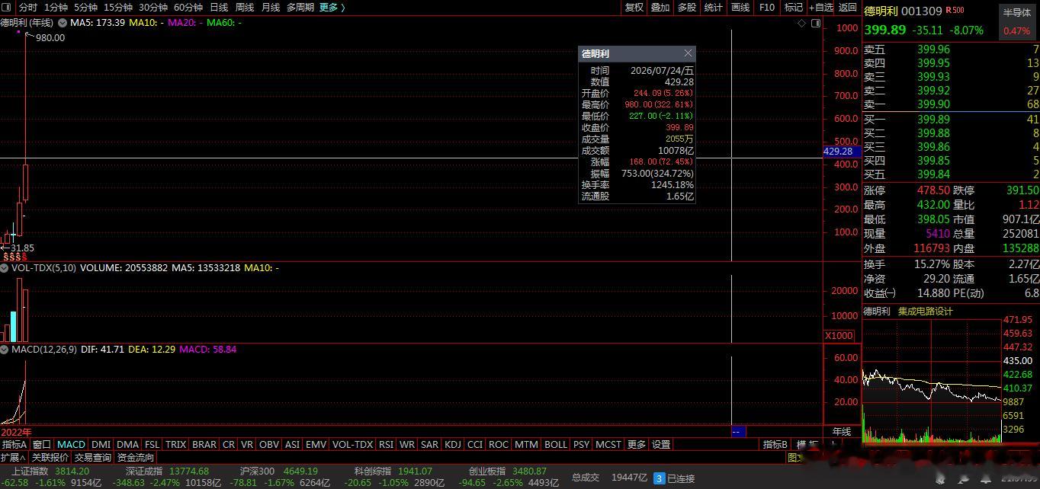The image size is (1040, 489).
Task: Open the 统计 statistics tool
Action: (x=714, y=8)
